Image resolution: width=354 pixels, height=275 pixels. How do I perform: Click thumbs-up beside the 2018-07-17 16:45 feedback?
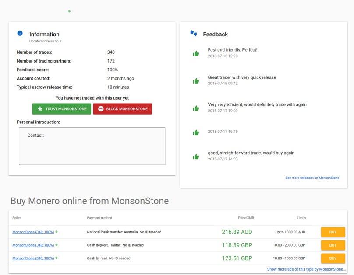coord(196,132)
